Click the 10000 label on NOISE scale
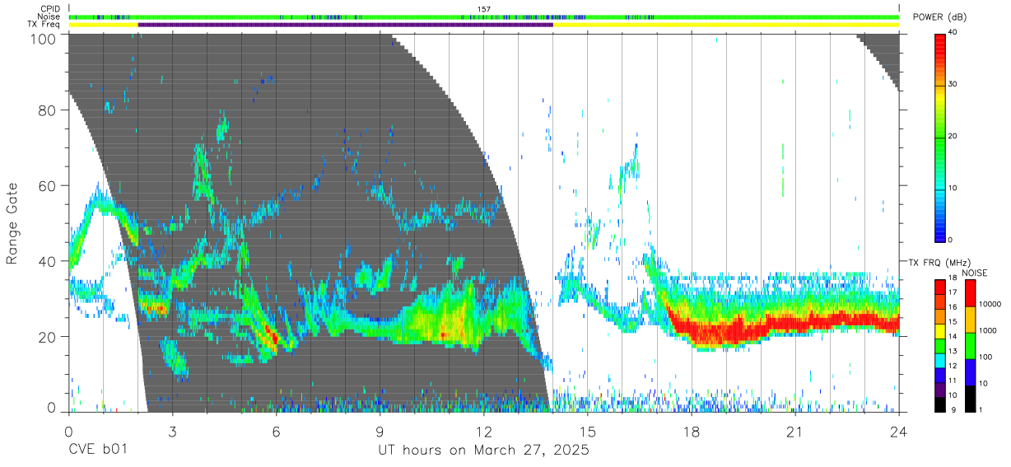This screenshot has width=1011, height=467. point(990,304)
